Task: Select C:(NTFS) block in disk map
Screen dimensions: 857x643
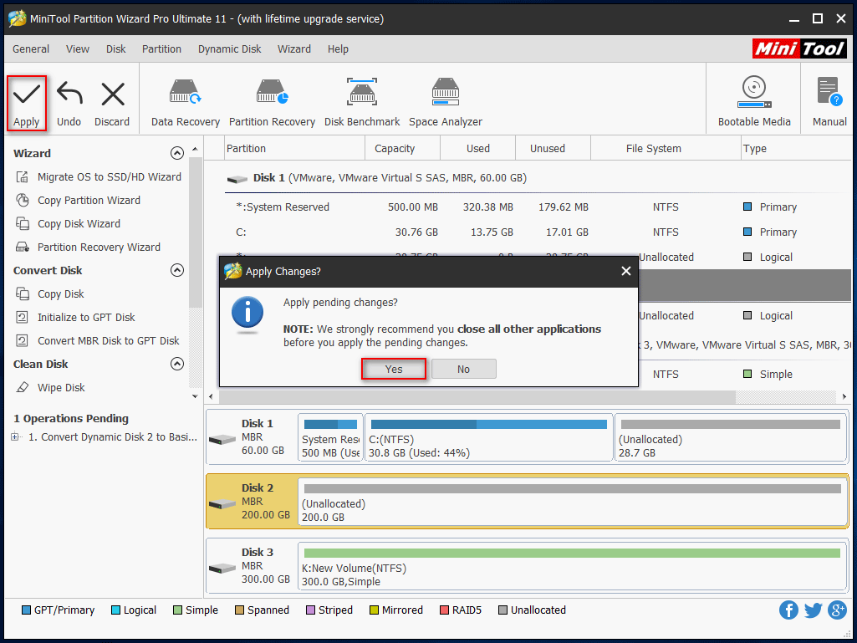Action: click(x=488, y=438)
